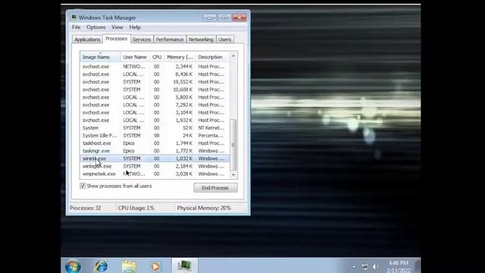Screen dimensions: 485x273
Task: Select svchost.exe row using 2,344 K
Action: [155, 67]
